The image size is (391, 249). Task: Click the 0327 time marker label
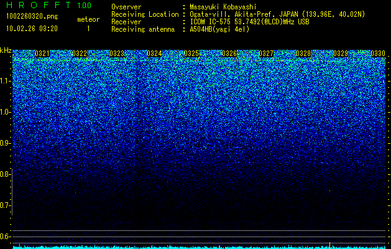[x=266, y=54]
